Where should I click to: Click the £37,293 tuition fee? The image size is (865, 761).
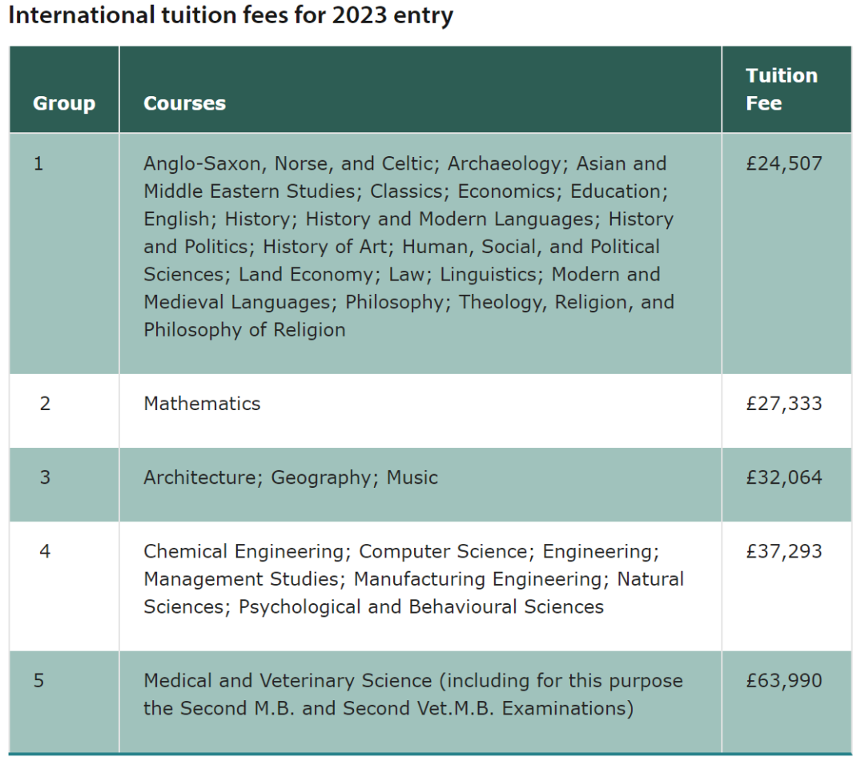(784, 551)
